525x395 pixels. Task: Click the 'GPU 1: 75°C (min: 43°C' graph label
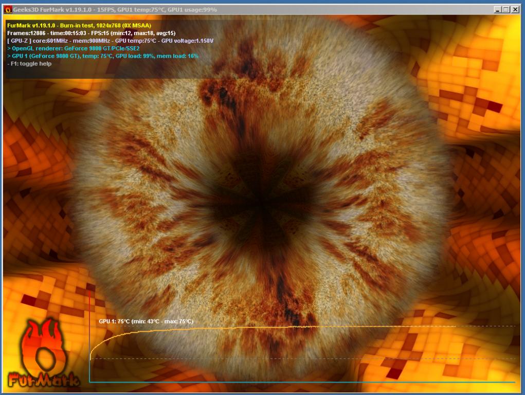(x=146, y=321)
